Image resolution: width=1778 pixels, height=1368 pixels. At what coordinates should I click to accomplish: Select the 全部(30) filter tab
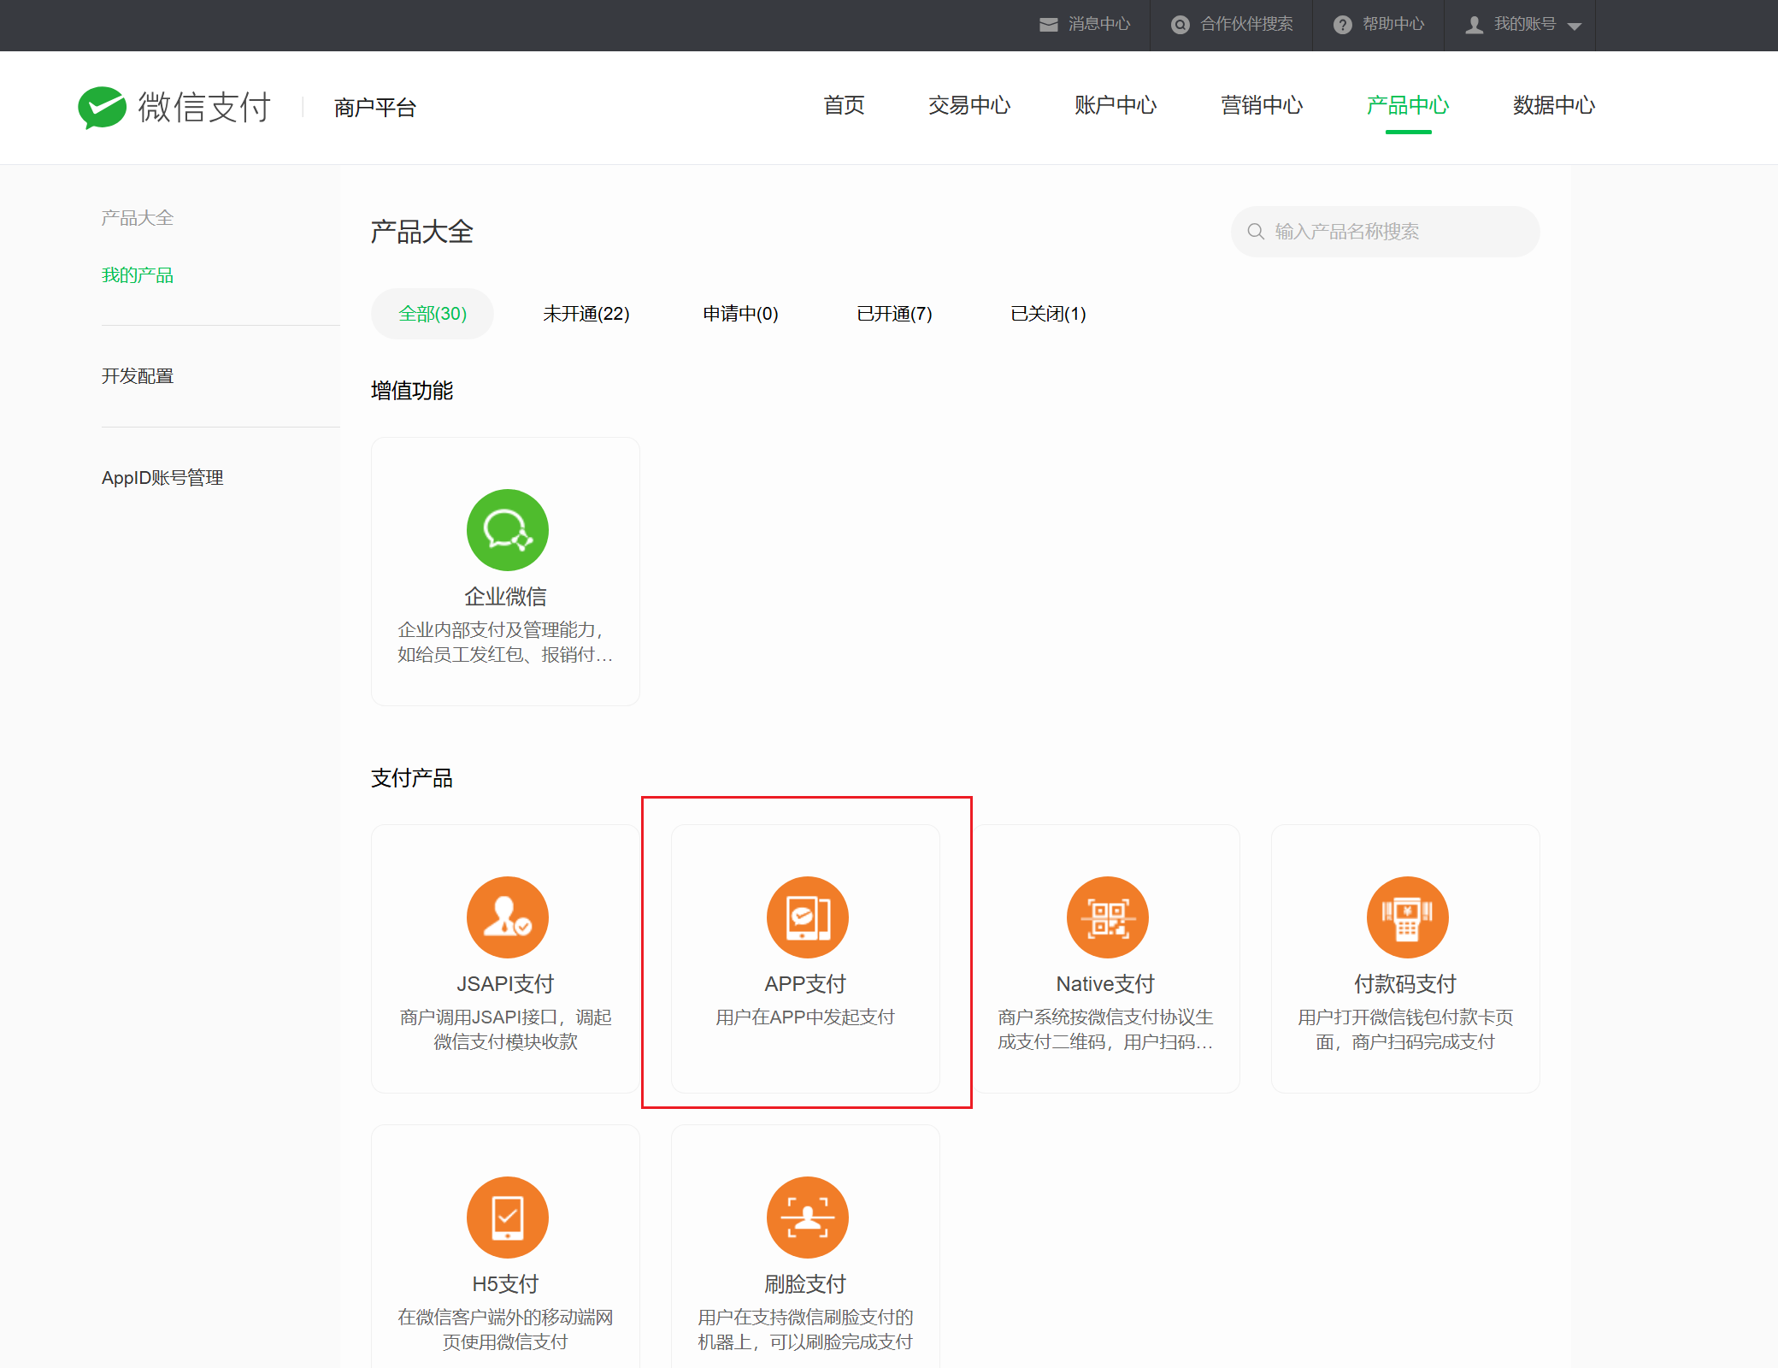pyautogui.click(x=433, y=314)
